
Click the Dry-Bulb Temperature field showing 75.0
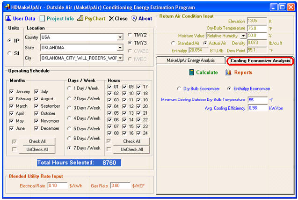(257, 29)
